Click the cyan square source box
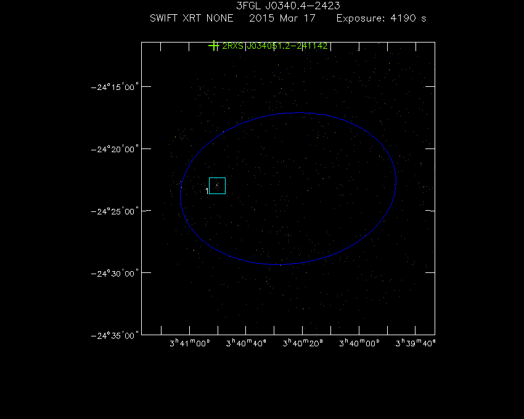The width and height of the screenshot is (524, 419). (217, 185)
